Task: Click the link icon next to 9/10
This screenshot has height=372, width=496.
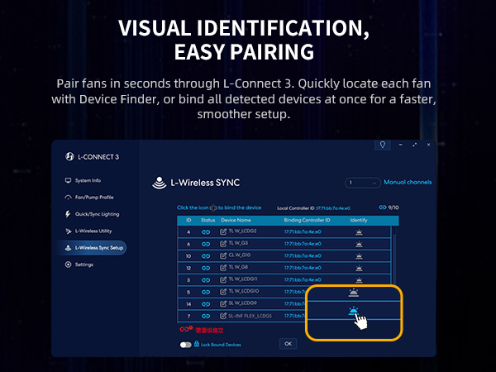Action: pyautogui.click(x=383, y=207)
